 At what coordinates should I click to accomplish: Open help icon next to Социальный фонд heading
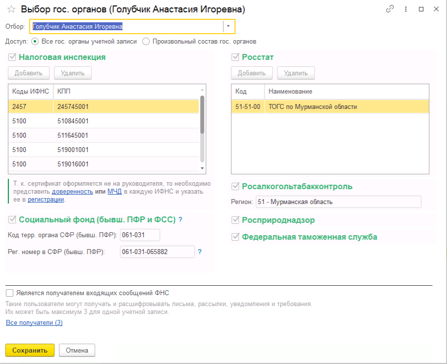[181, 219]
